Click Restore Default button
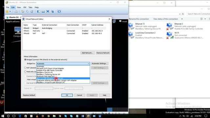This screenshot has width=210, height=118. [x=29, y=95]
